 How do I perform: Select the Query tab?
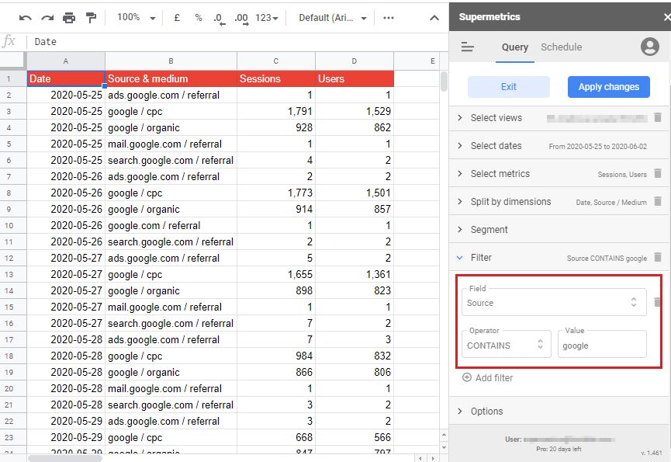tap(514, 47)
